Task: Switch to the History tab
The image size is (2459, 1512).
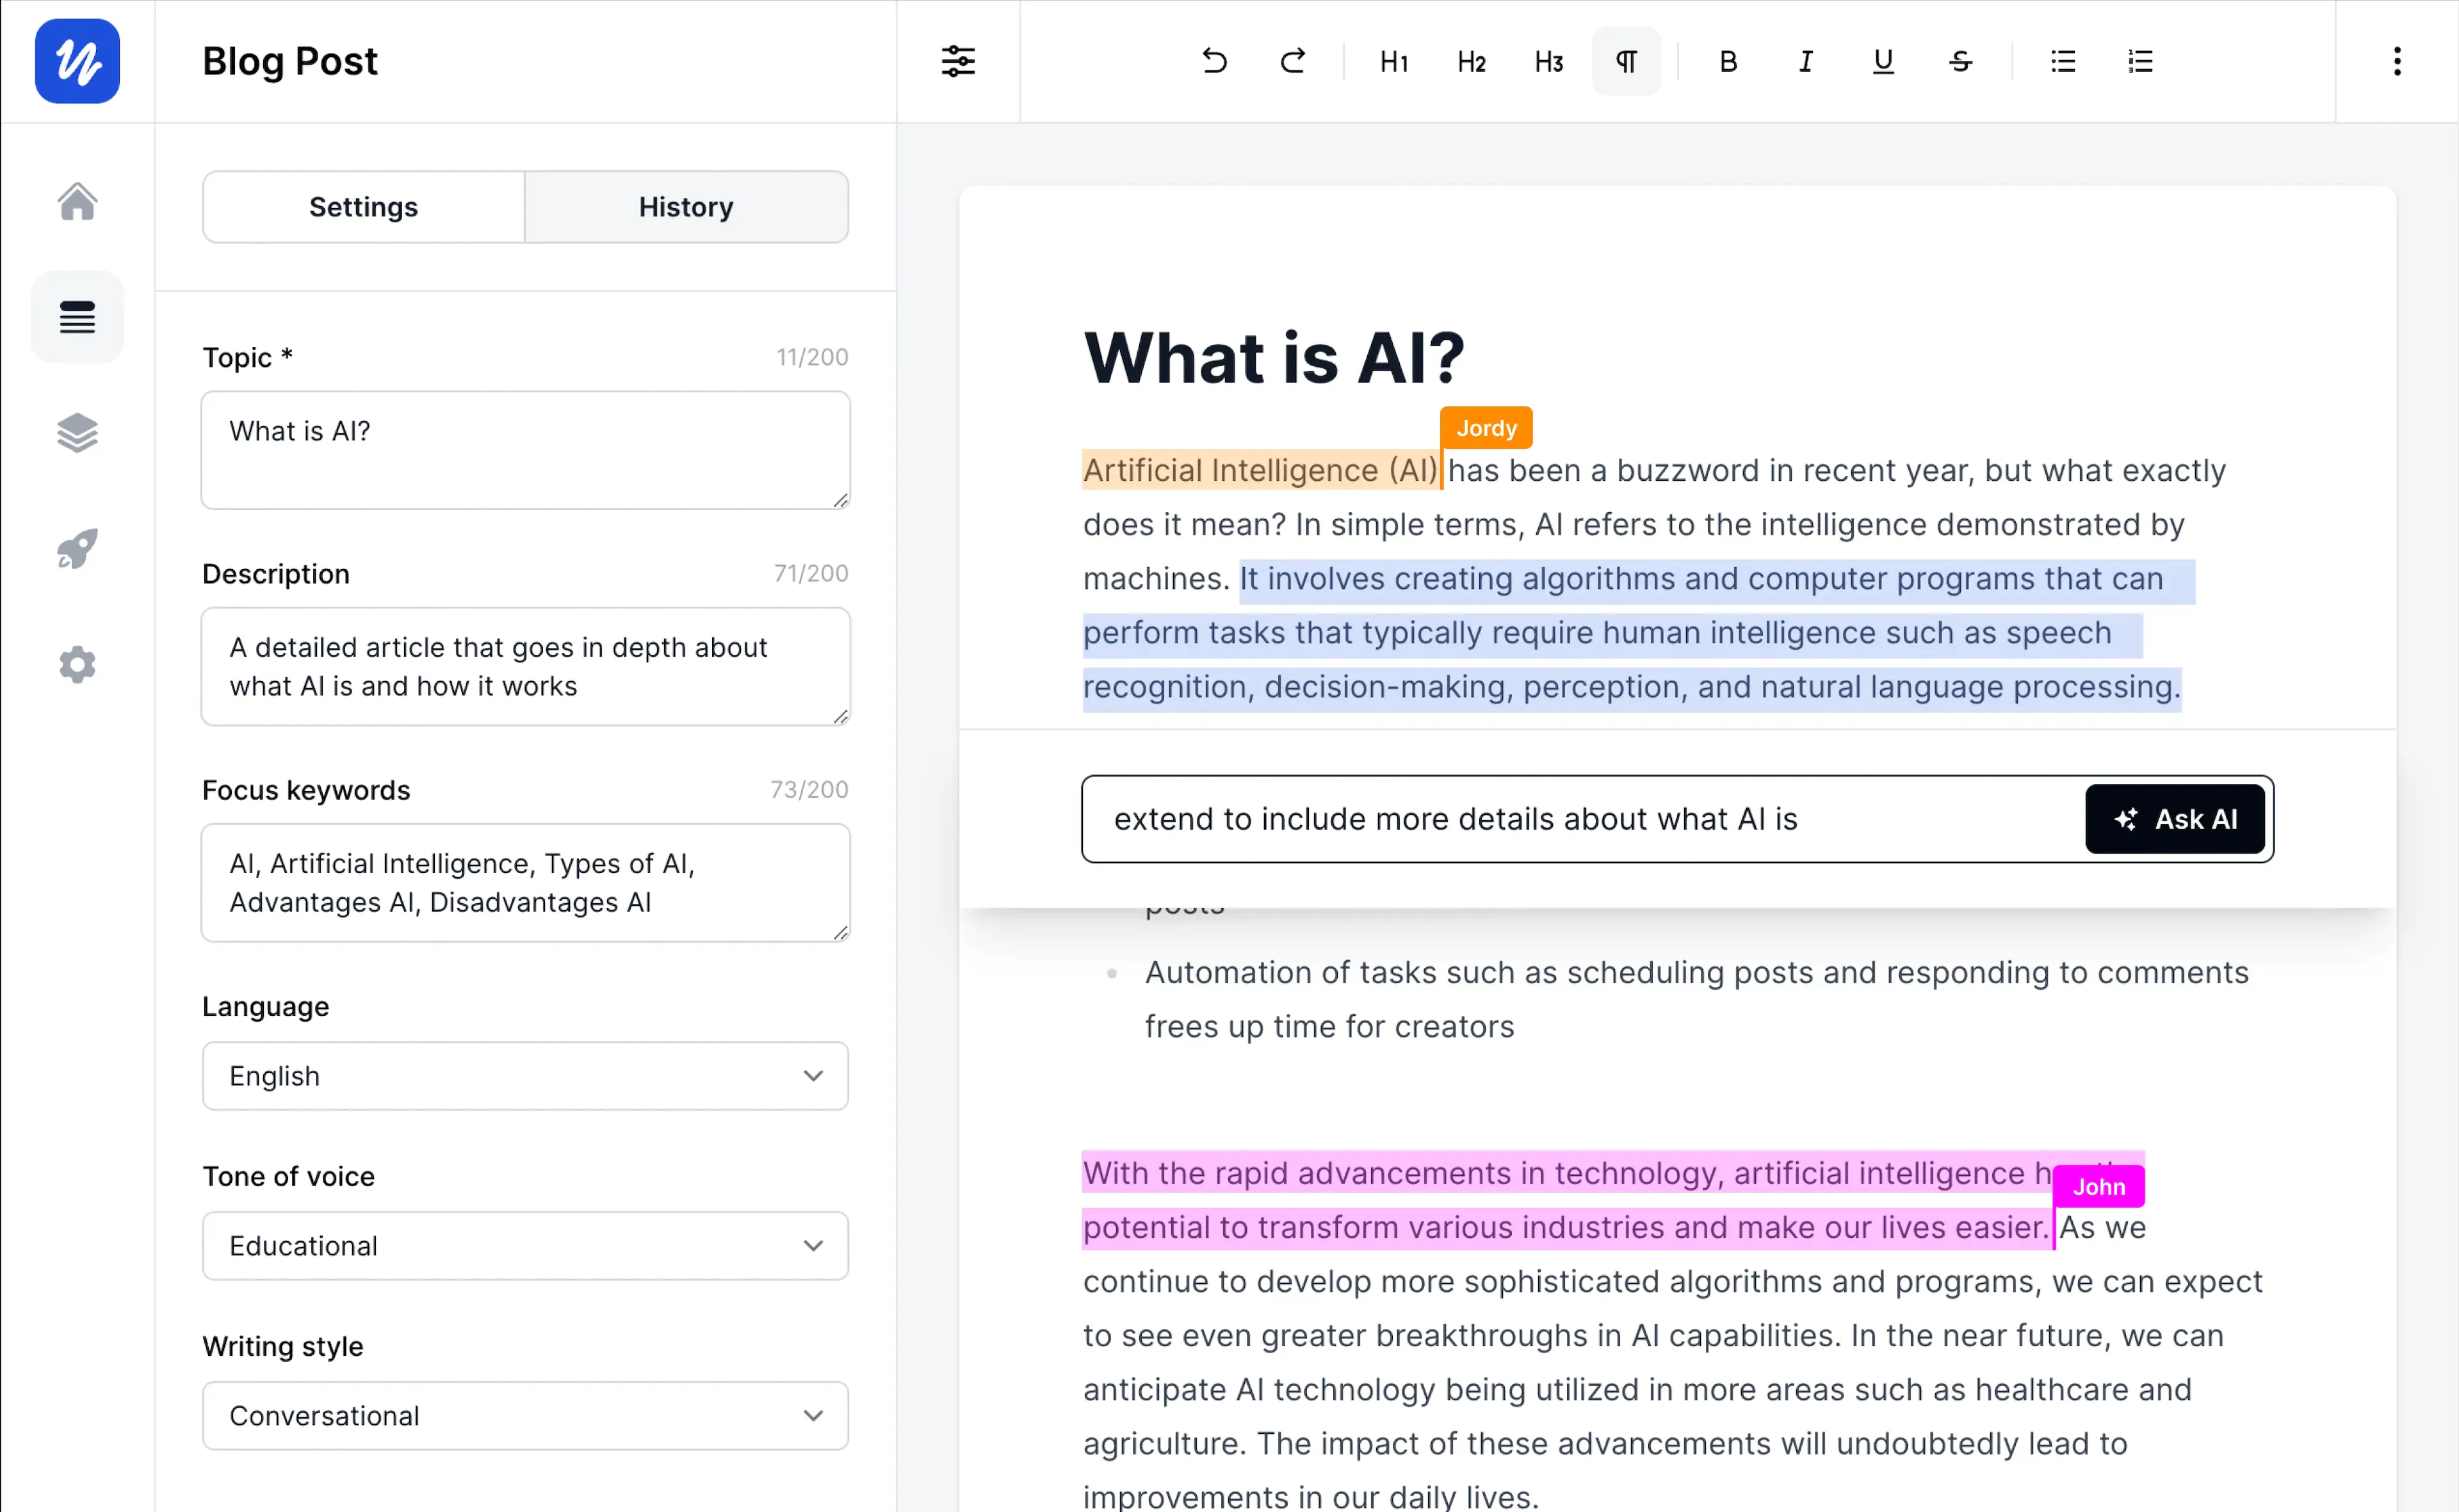Action: [686, 206]
